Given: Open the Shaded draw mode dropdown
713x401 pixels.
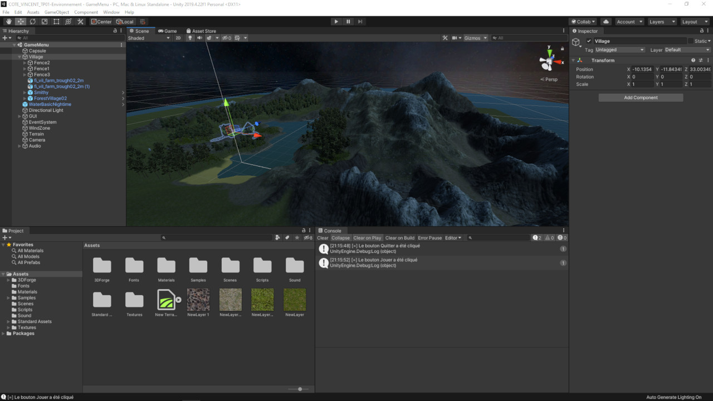Looking at the screenshot, I should pyautogui.click(x=149, y=38).
